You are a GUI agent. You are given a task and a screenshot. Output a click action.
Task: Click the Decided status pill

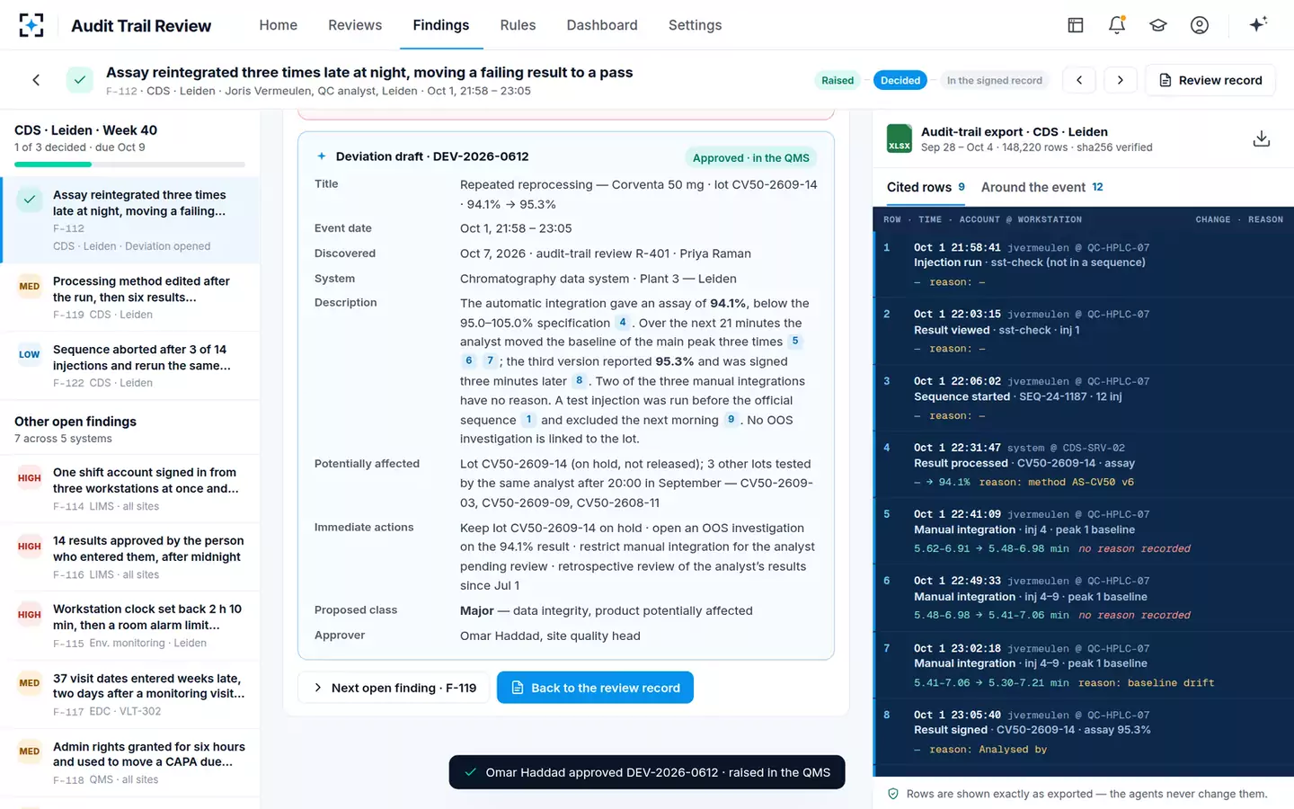(900, 80)
